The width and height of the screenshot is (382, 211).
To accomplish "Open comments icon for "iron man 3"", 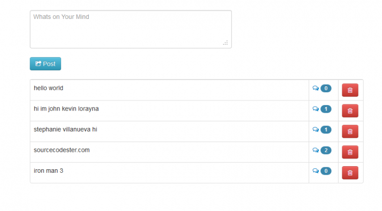I will [316, 171].
